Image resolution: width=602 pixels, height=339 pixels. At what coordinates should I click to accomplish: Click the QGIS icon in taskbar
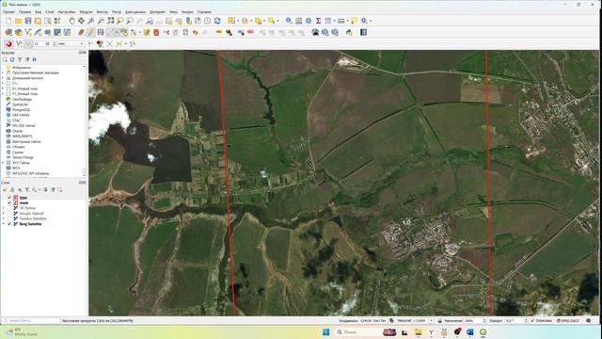[x=483, y=331]
